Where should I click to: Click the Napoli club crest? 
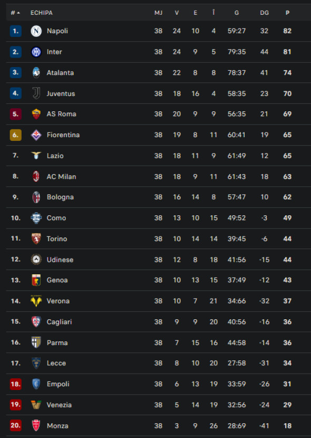[x=36, y=31]
